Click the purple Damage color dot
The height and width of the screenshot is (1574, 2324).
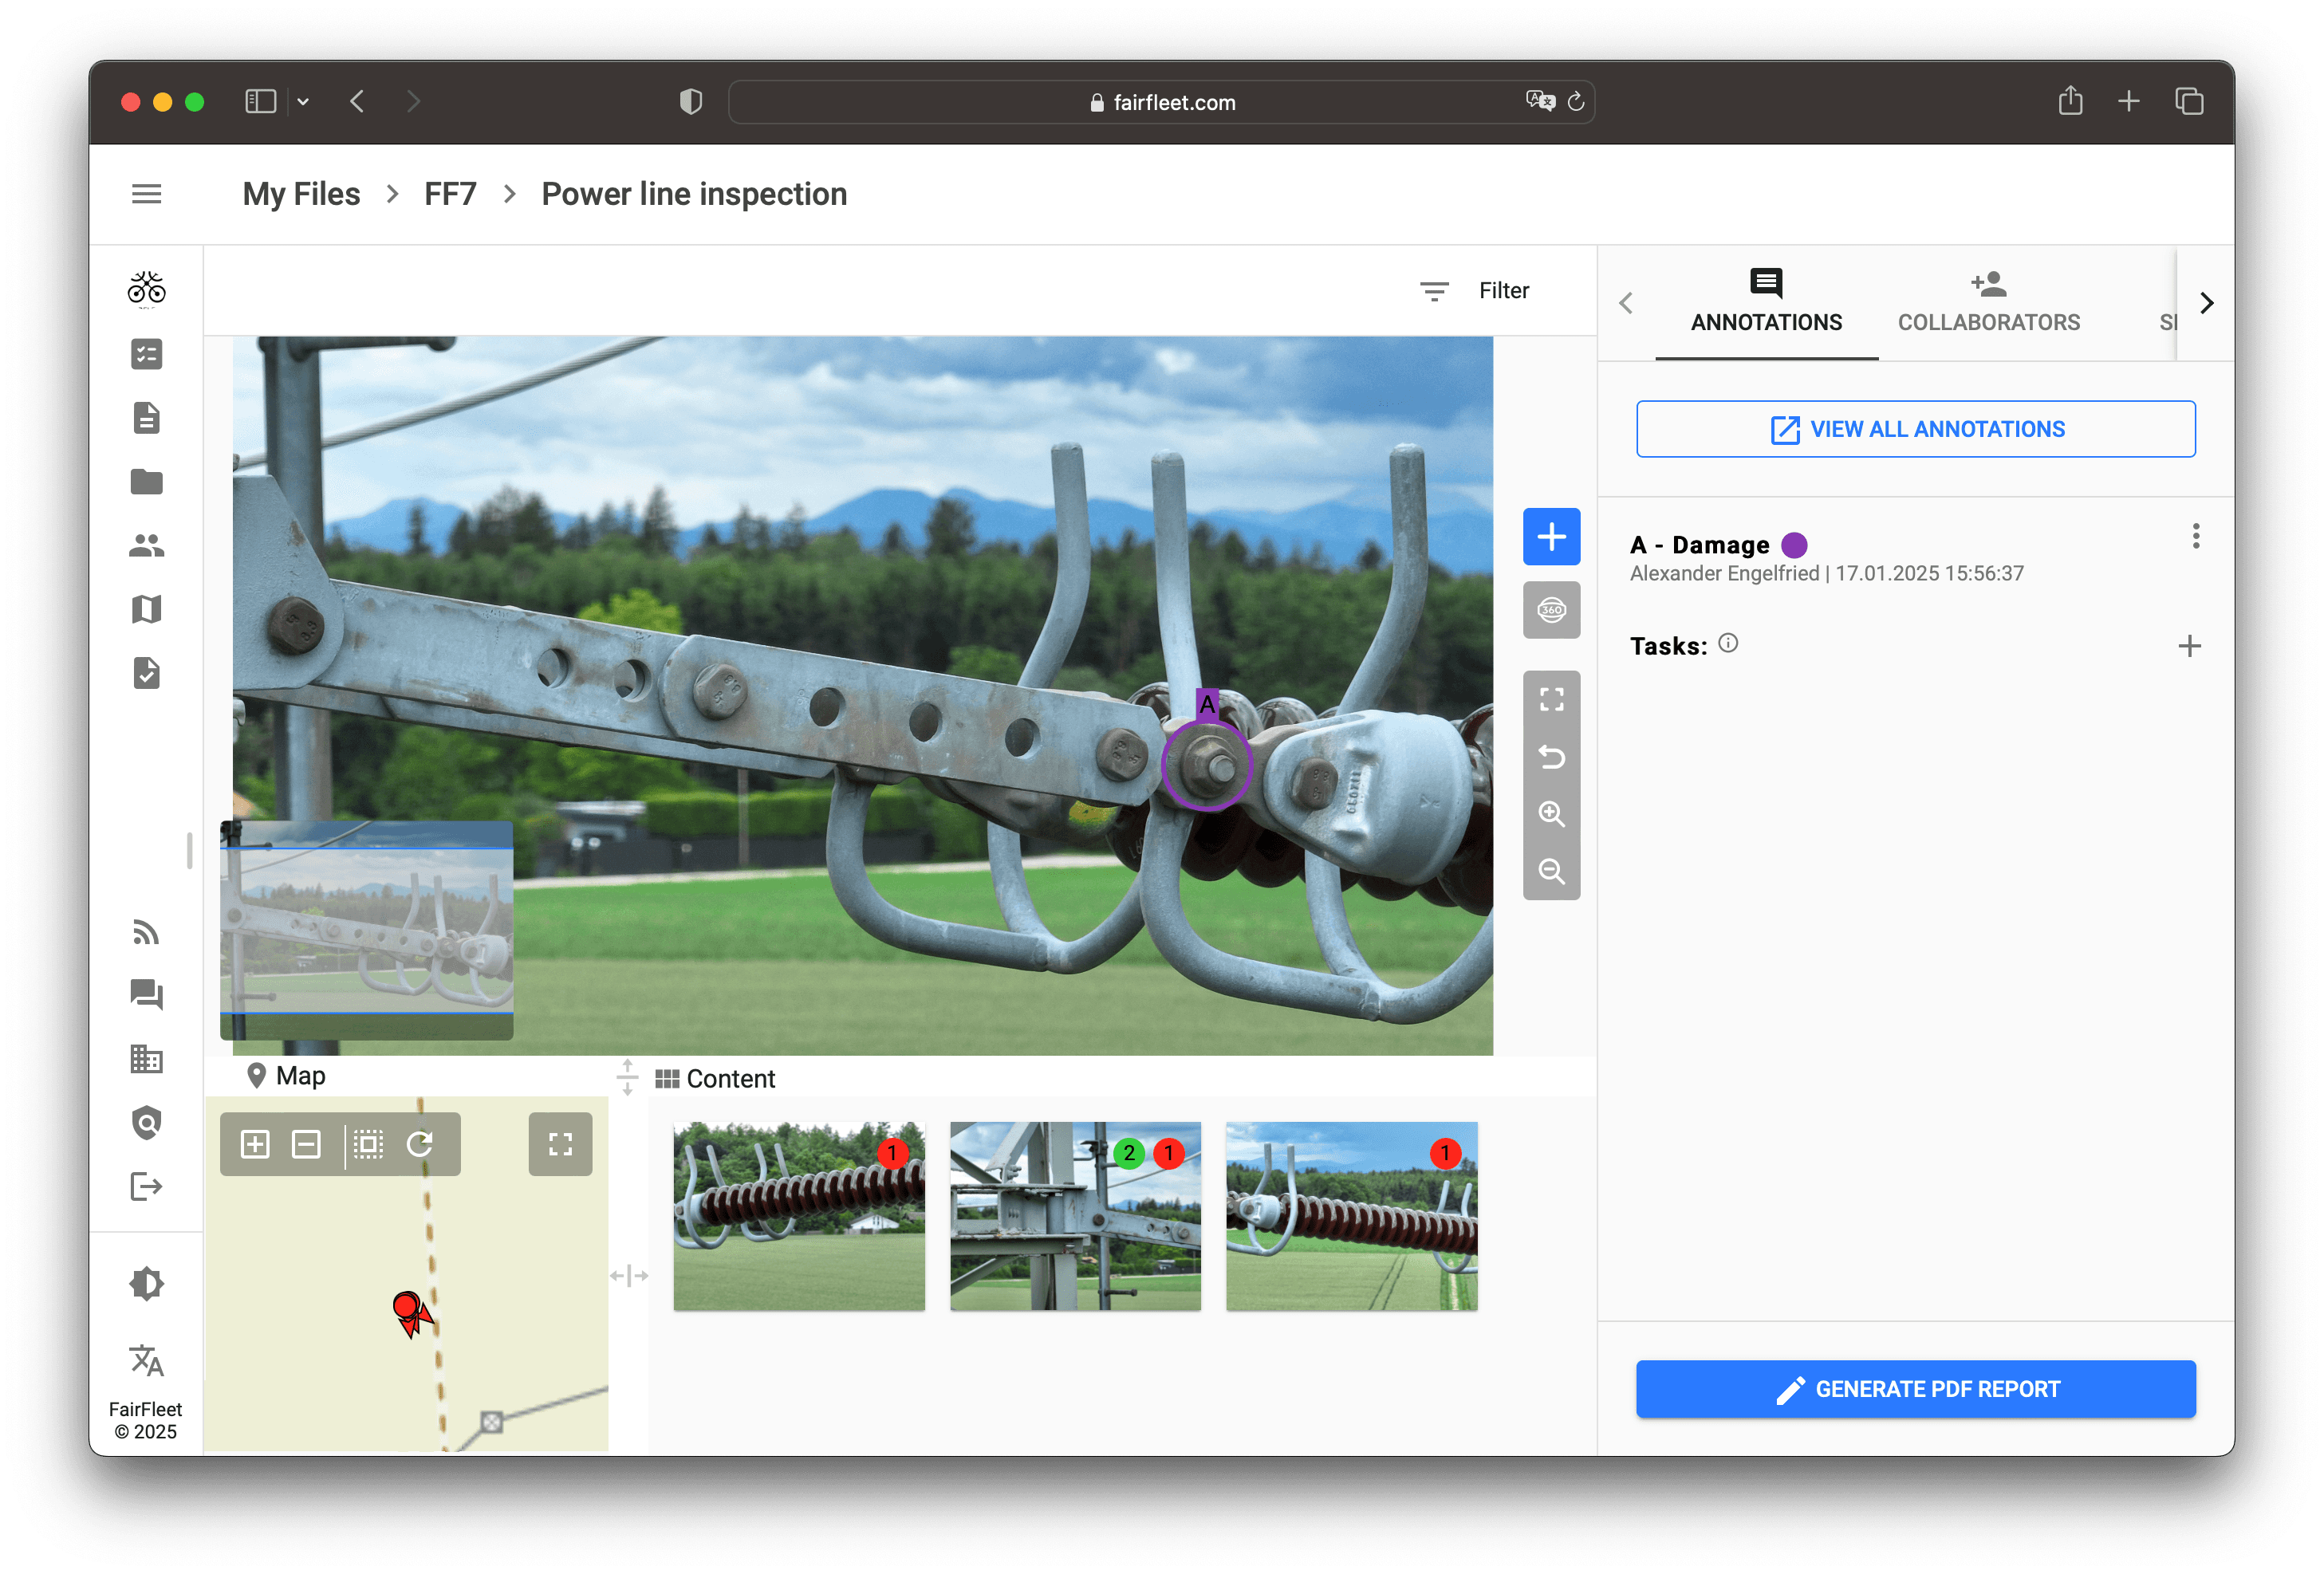pos(1794,545)
